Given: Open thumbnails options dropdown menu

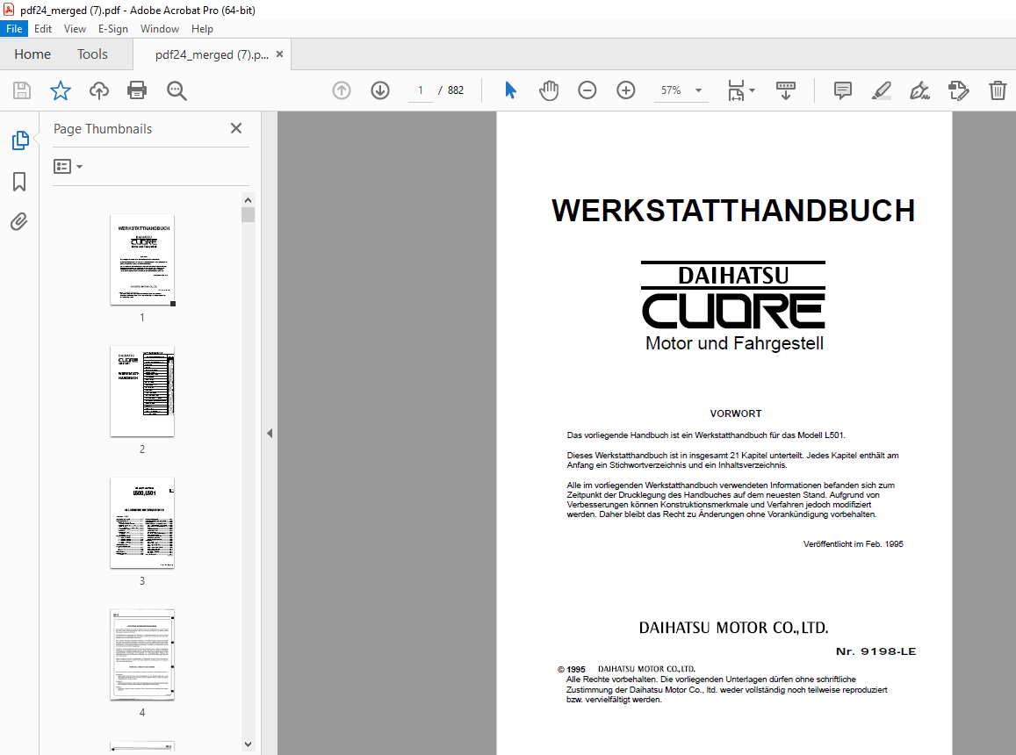Looking at the screenshot, I should tap(68, 167).
